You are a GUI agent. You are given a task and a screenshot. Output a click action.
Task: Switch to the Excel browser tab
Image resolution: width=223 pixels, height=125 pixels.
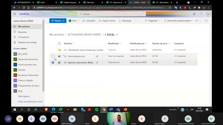click(x=47, y=2)
